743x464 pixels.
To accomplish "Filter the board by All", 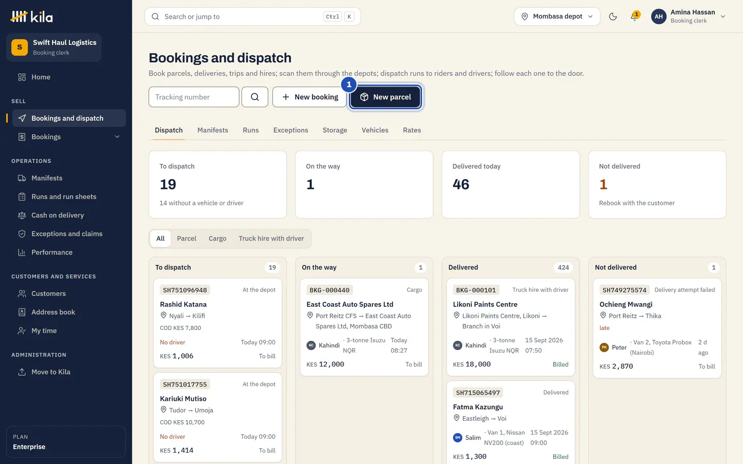I will pyautogui.click(x=160, y=239).
